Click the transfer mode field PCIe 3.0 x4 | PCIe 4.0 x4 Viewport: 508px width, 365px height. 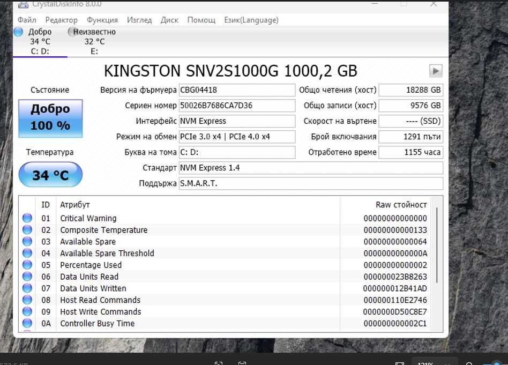(237, 137)
